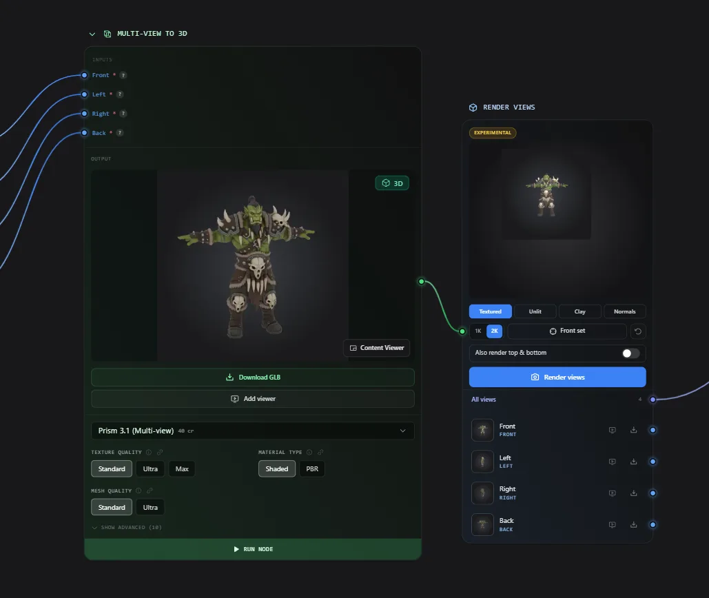Viewport: 709px width, 598px height.
Task: Add viewer for Front view row
Action: [613, 430]
